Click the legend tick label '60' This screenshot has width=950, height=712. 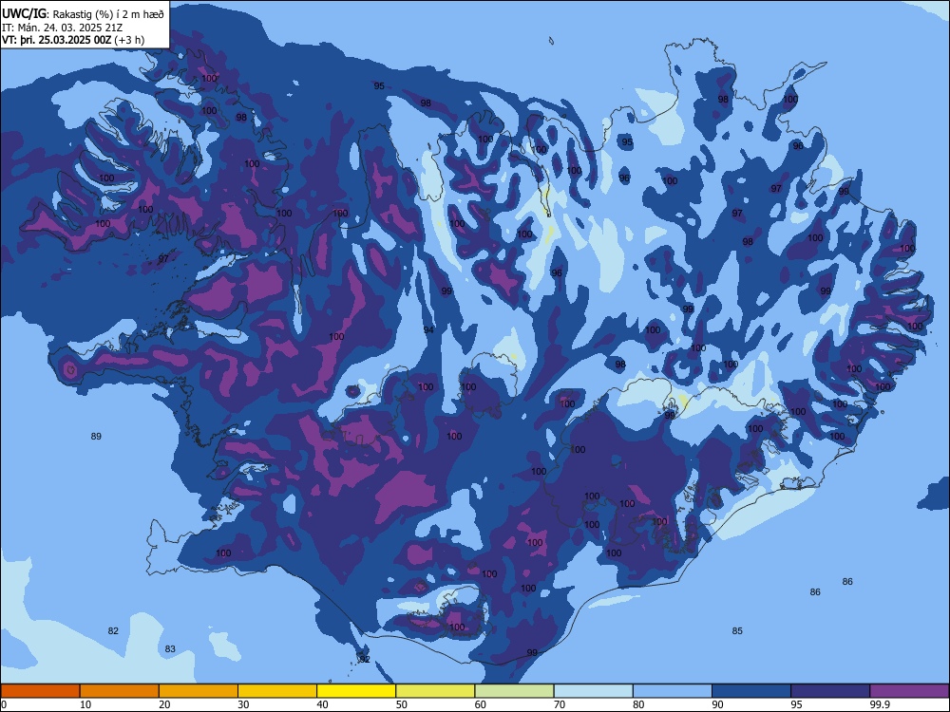481,704
